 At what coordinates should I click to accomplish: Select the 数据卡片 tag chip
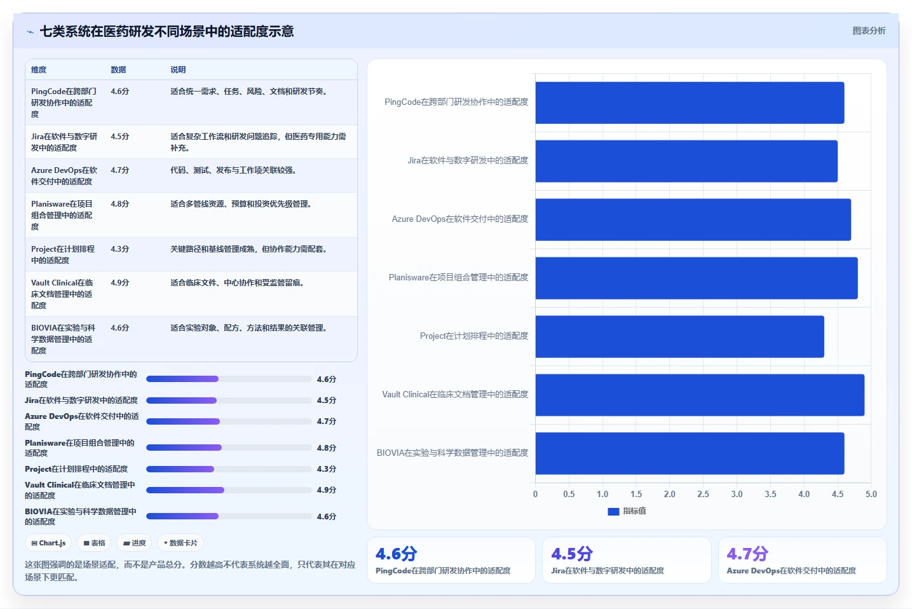coord(180,543)
